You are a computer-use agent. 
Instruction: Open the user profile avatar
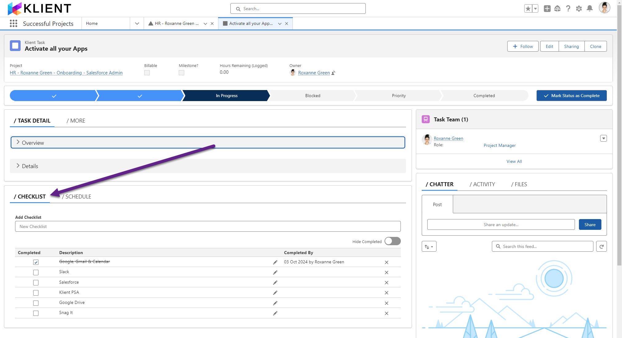pos(604,8)
